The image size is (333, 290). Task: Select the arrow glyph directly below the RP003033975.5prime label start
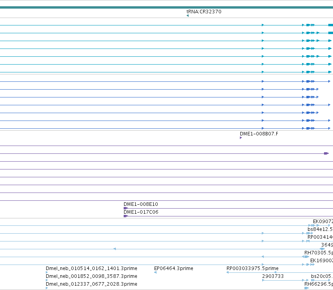pyautogui.click(x=227, y=272)
